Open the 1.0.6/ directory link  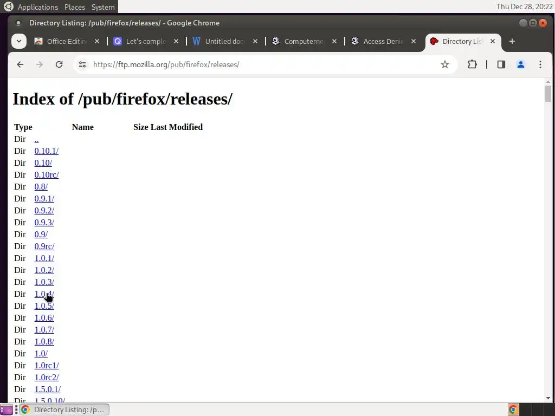point(44,317)
